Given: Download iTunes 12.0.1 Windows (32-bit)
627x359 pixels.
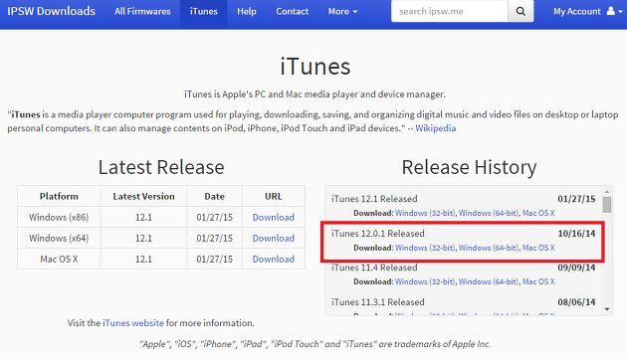Looking at the screenshot, I should [x=425, y=248].
